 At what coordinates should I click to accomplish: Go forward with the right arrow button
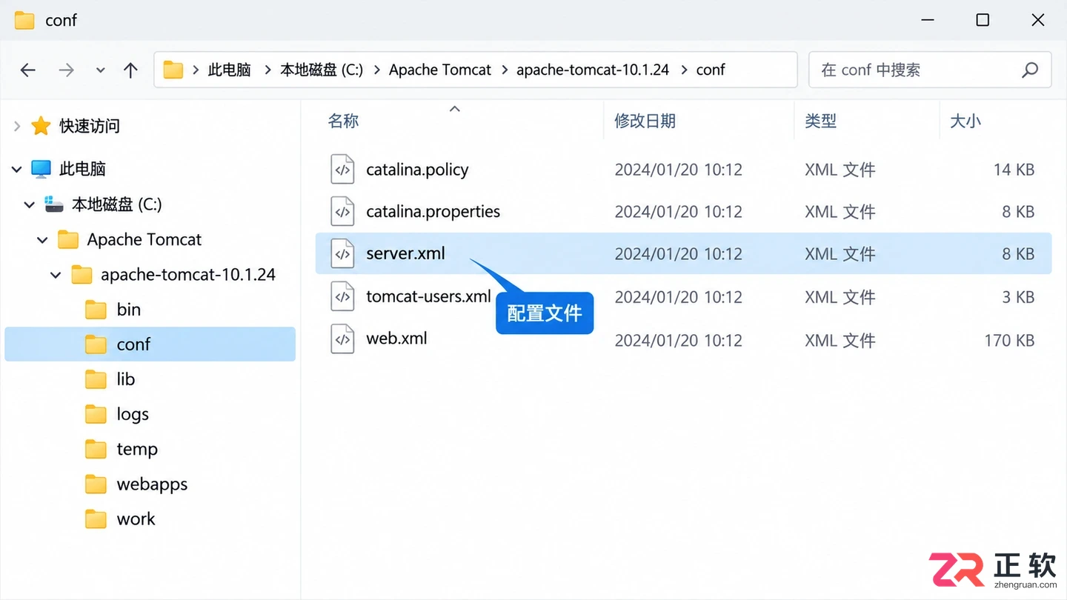(x=67, y=70)
